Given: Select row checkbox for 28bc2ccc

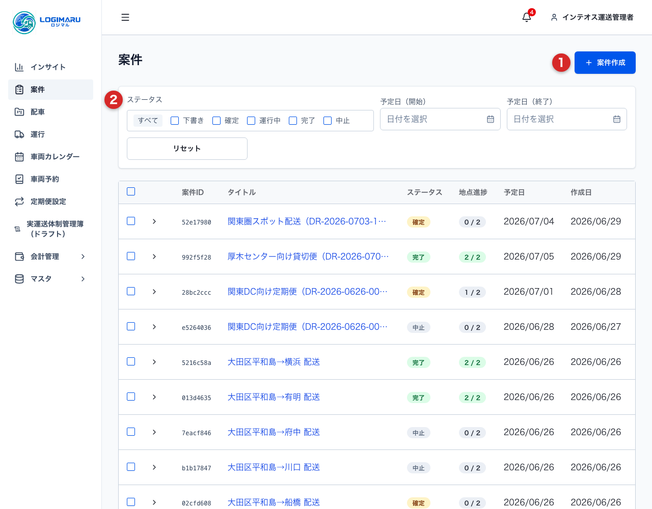Looking at the screenshot, I should coord(131,291).
